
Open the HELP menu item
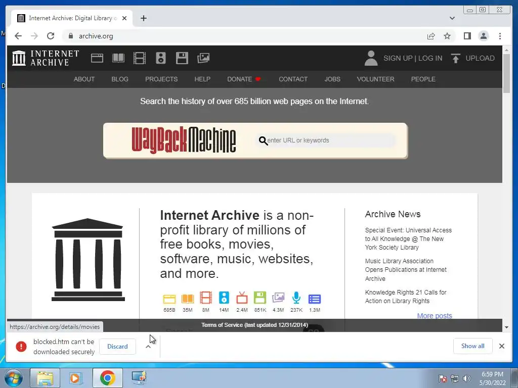(x=202, y=79)
